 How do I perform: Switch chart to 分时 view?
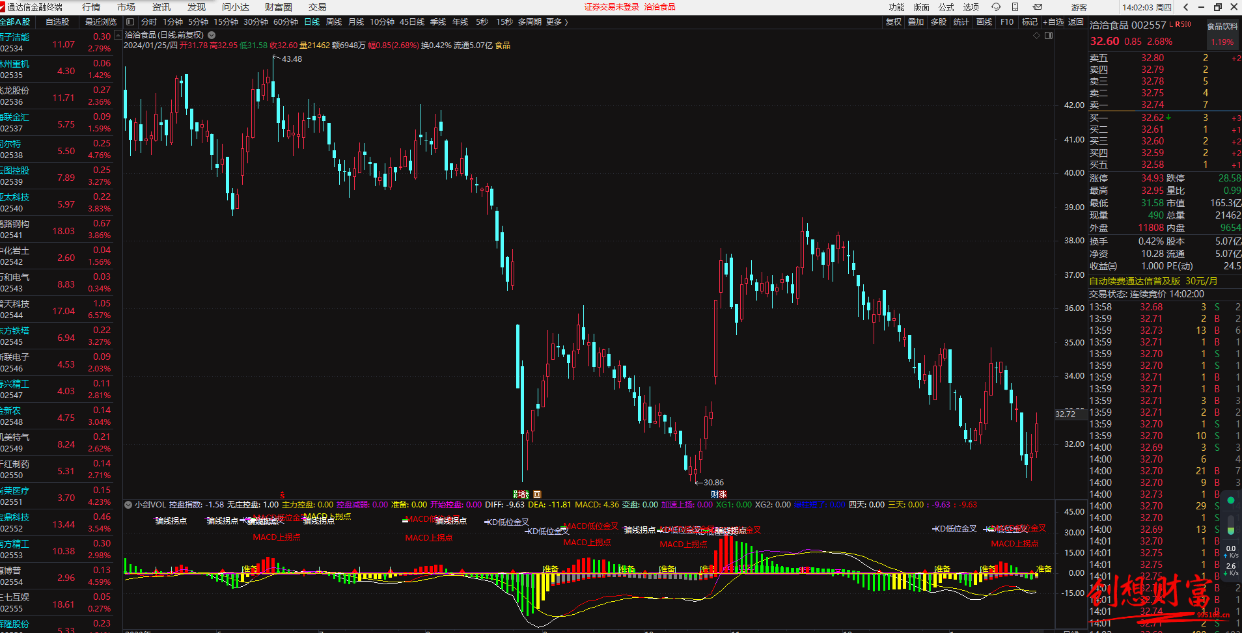click(x=149, y=22)
